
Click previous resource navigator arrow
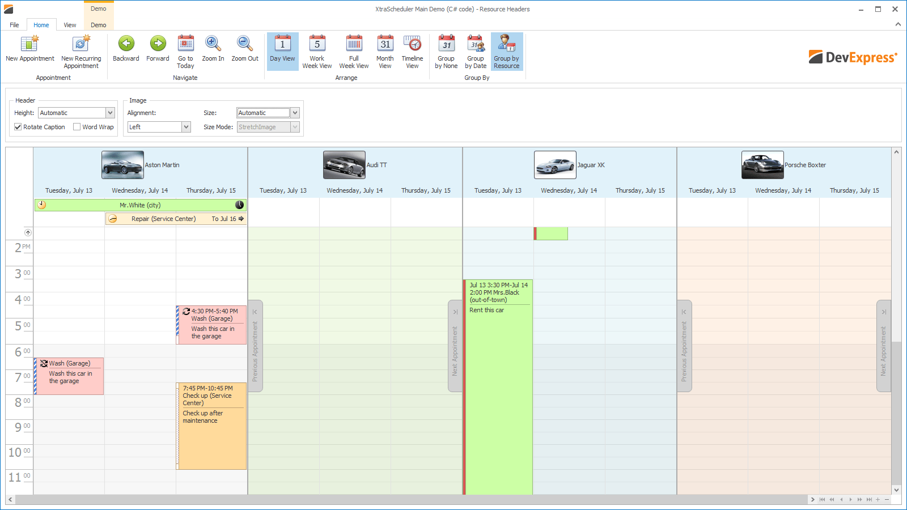[841, 500]
